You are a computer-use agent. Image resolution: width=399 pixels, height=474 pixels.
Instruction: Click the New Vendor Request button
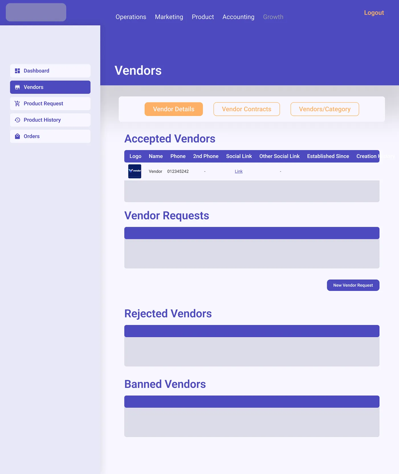point(353,285)
